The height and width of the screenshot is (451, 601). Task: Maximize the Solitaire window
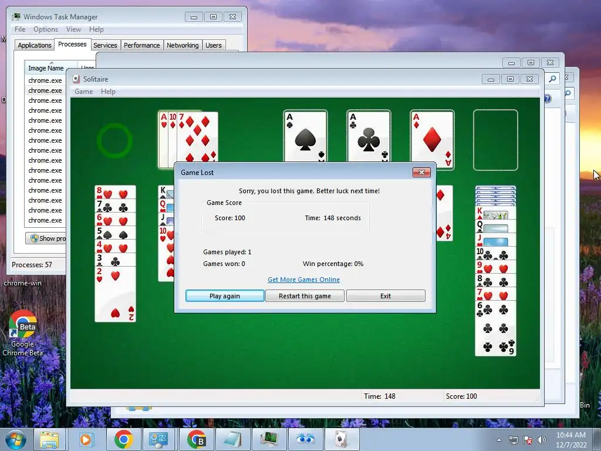pos(510,79)
